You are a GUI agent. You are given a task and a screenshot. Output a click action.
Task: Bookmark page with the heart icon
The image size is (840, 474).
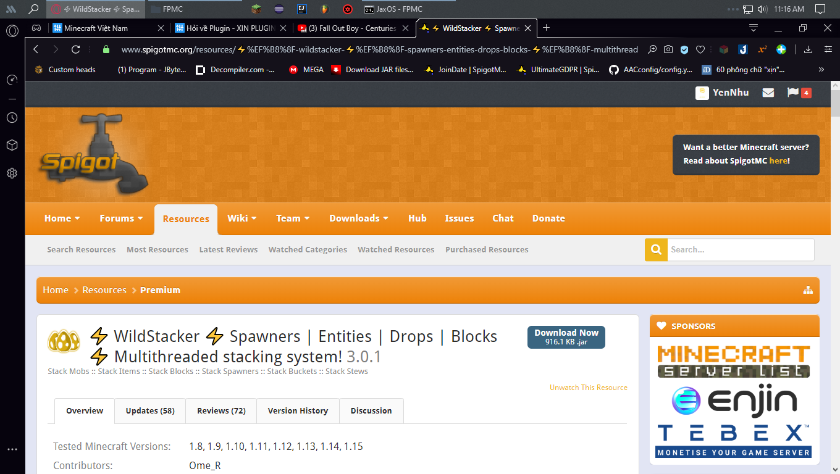[700, 49]
